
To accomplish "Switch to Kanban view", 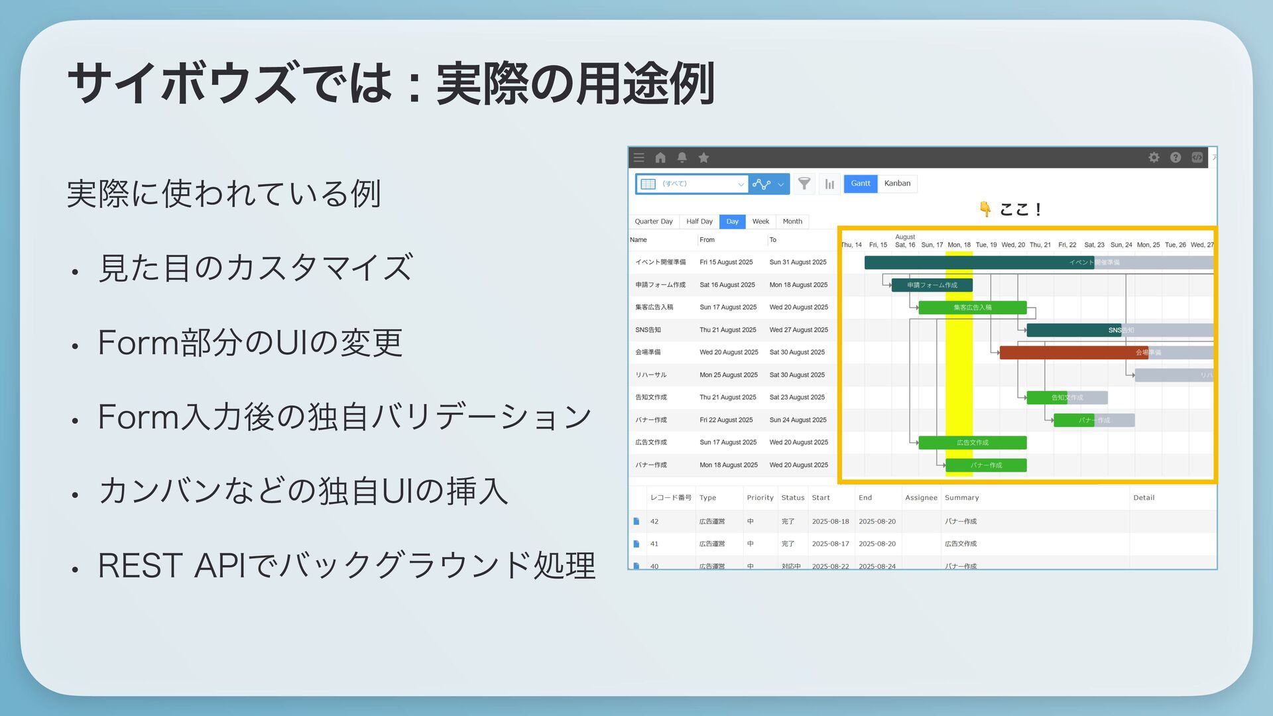I will click(897, 184).
